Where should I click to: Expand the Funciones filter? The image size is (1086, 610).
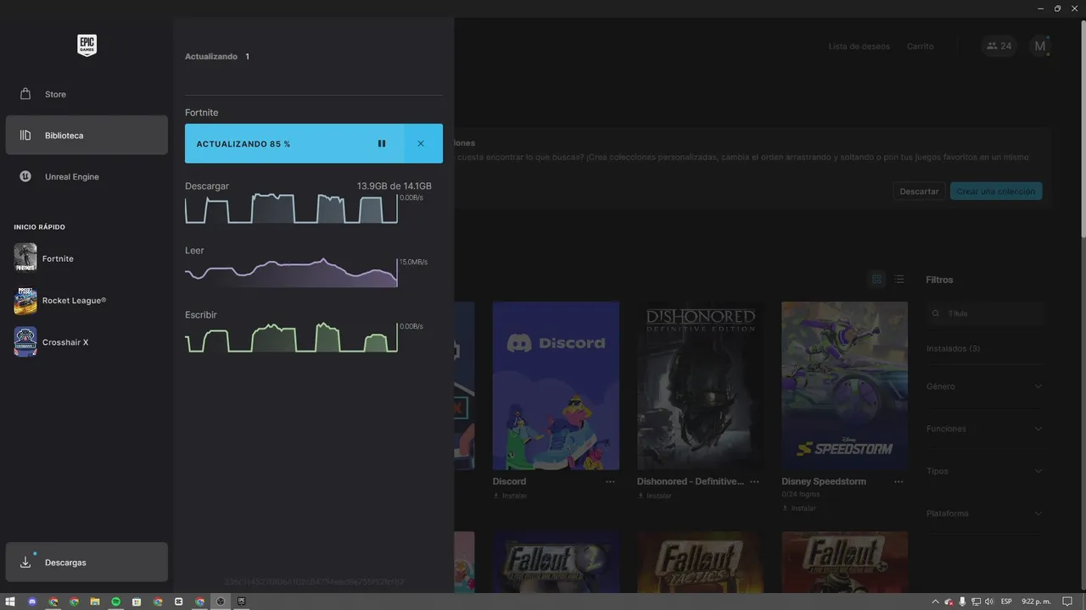click(x=985, y=429)
